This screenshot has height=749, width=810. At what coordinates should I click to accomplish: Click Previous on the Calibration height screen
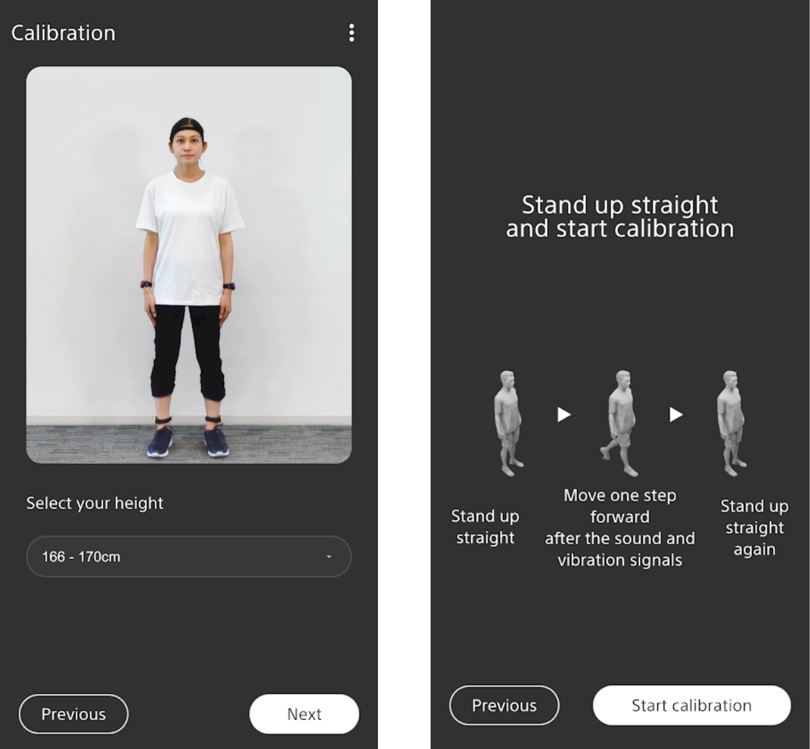tap(74, 714)
